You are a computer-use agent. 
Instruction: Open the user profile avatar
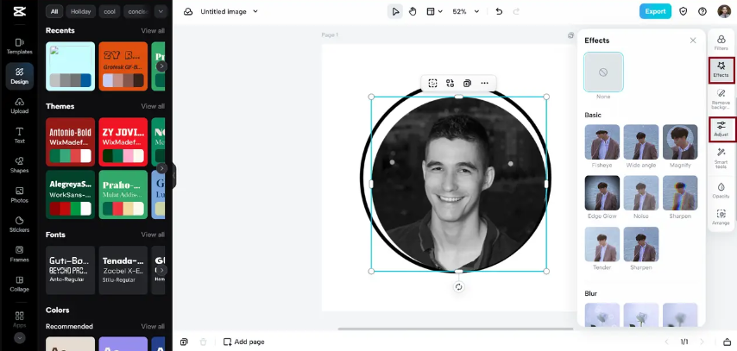click(x=724, y=12)
